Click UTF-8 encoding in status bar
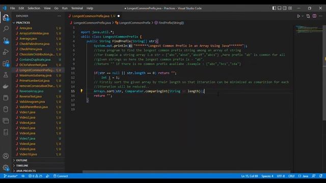The image size is (326, 183). (x=281, y=176)
